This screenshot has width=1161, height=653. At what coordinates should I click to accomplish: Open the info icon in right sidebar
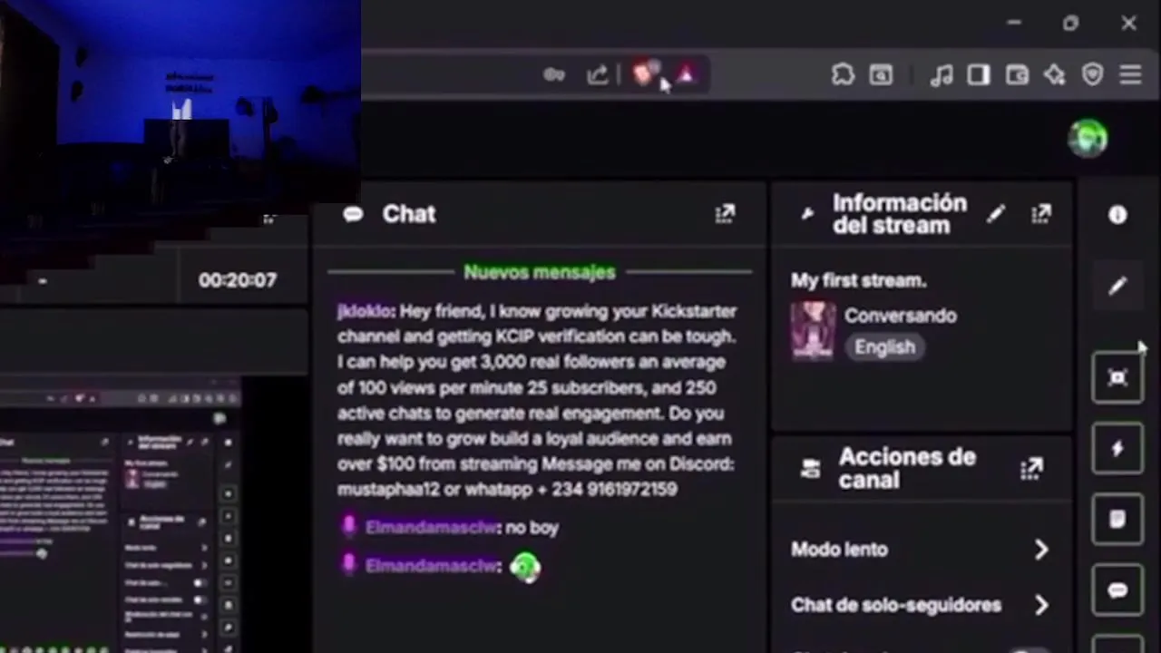[x=1117, y=215]
